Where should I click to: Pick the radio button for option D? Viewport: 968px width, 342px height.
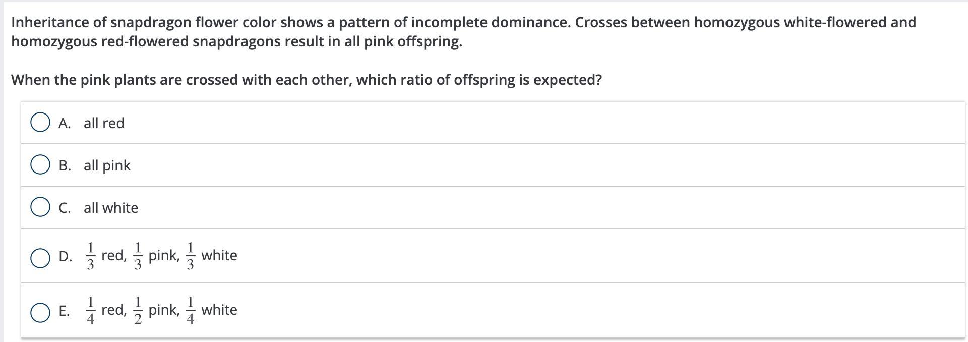coord(40,257)
